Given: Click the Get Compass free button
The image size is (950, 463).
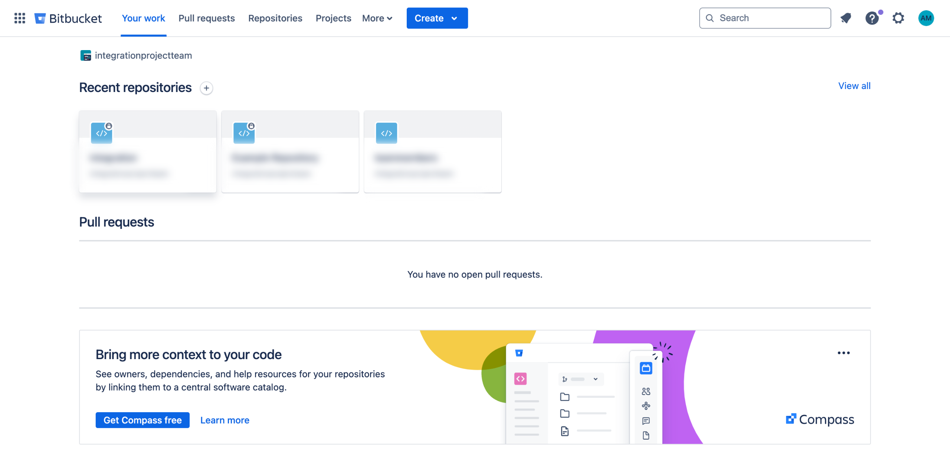Looking at the screenshot, I should (x=142, y=420).
